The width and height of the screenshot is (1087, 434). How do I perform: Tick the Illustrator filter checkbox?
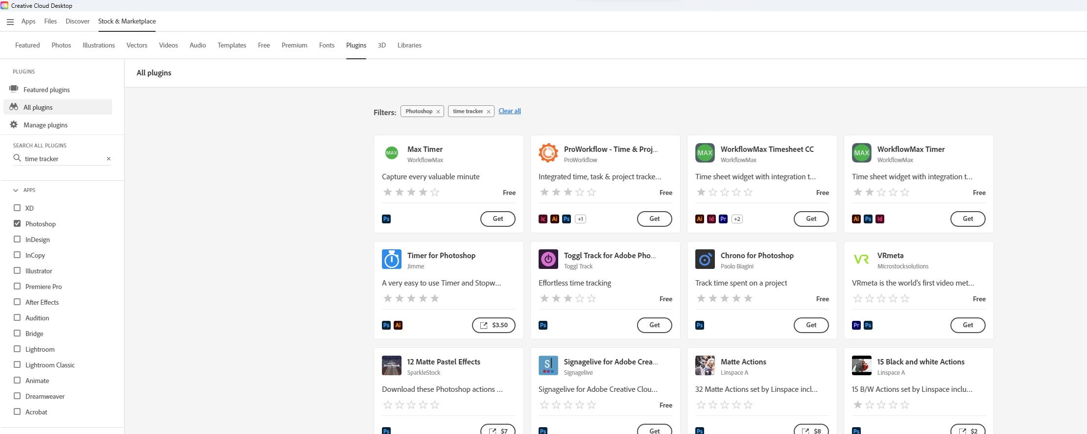pyautogui.click(x=17, y=270)
